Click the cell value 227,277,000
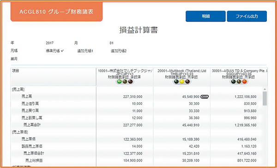The image size is (277, 168). pyautogui.click(x=132, y=125)
